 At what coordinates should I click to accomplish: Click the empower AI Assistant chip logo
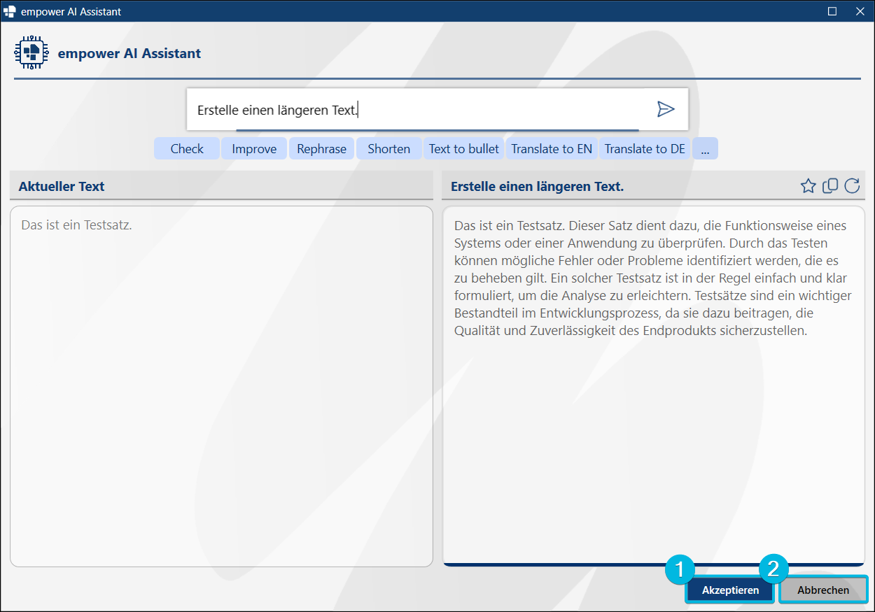point(31,52)
